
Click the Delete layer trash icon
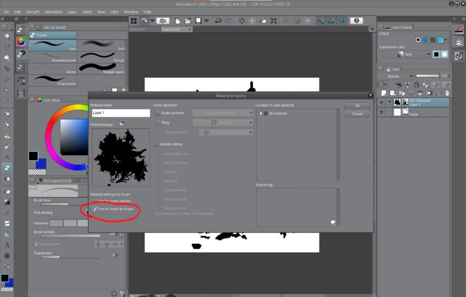[x=447, y=93]
